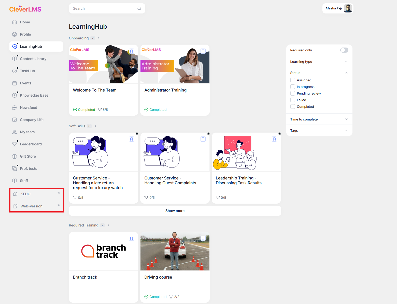
Task: Open Gift Store menu item
Action: click(36, 156)
